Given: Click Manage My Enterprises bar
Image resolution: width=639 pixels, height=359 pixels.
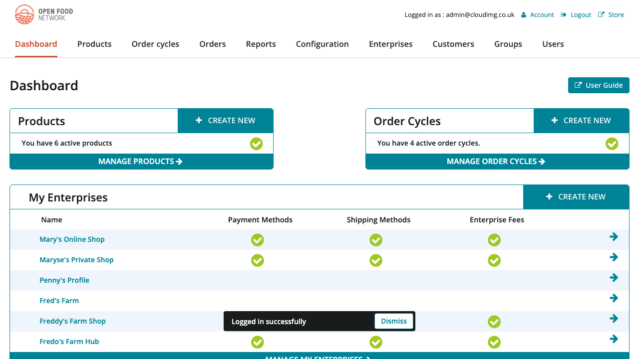Looking at the screenshot, I should pos(319,356).
